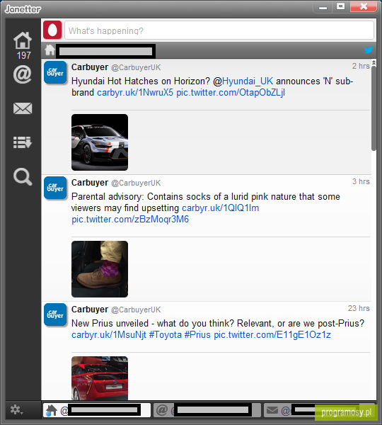
Task: Open Carbuyer avatar on New Prius tweet
Action: tap(55, 314)
